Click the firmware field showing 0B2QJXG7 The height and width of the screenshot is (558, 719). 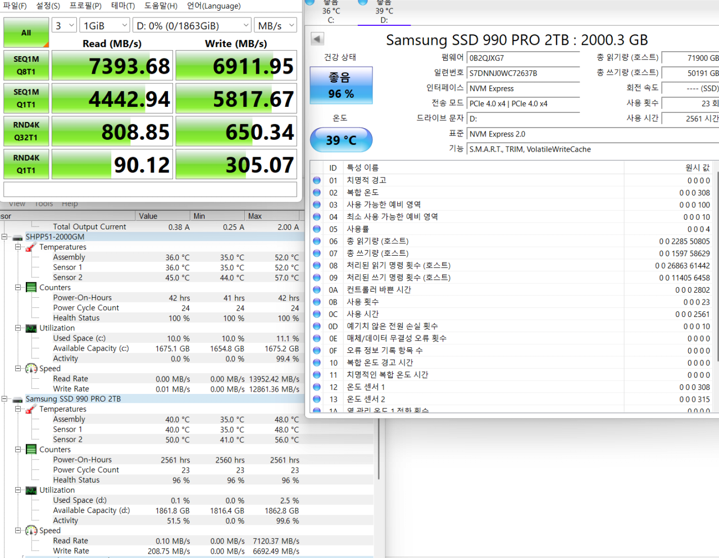coord(523,58)
